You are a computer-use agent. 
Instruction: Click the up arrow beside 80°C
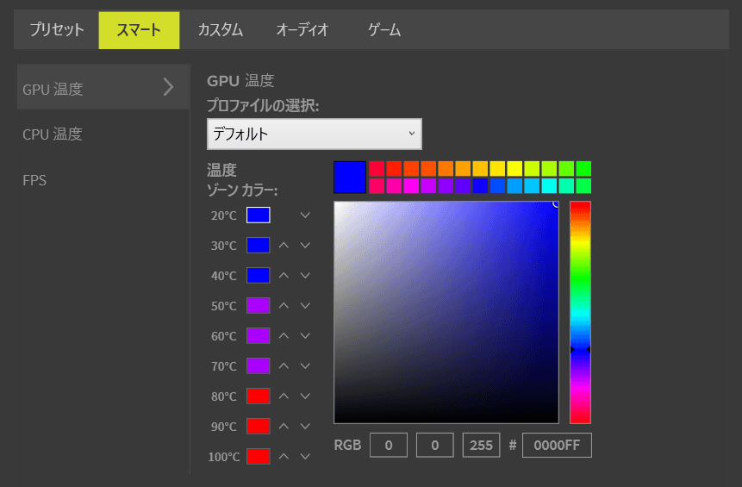[x=284, y=396]
